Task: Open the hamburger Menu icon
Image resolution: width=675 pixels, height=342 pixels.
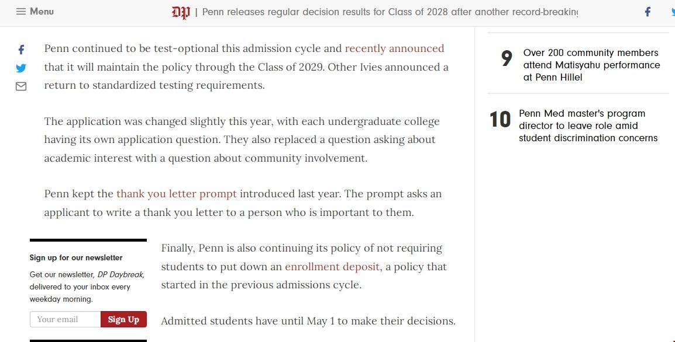Action: click(21, 12)
